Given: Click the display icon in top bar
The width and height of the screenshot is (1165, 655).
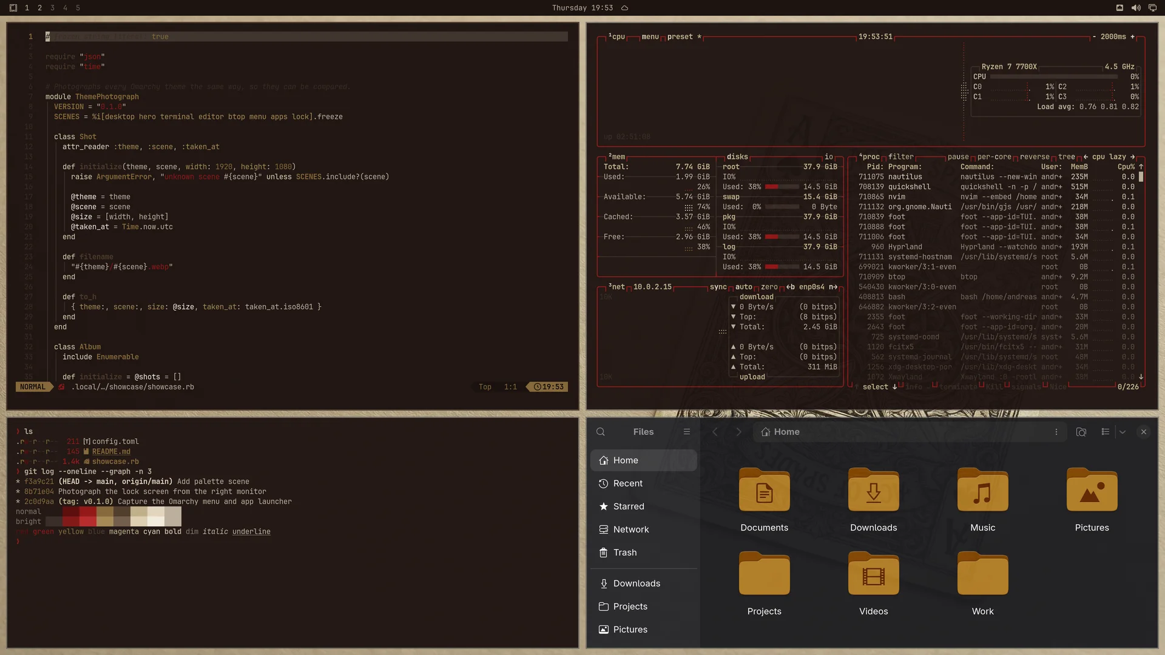Looking at the screenshot, I should (1152, 8).
